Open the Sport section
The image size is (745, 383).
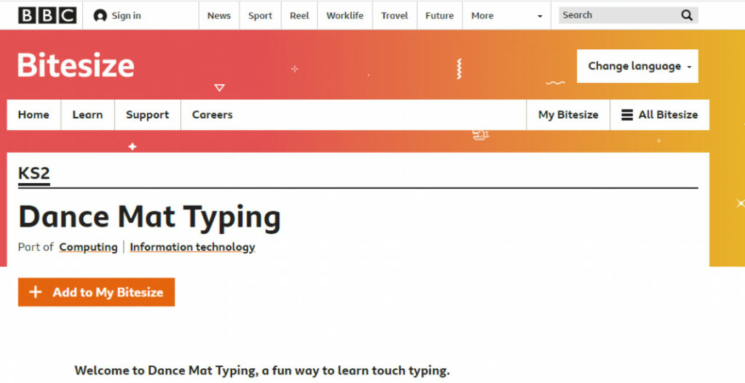click(260, 16)
